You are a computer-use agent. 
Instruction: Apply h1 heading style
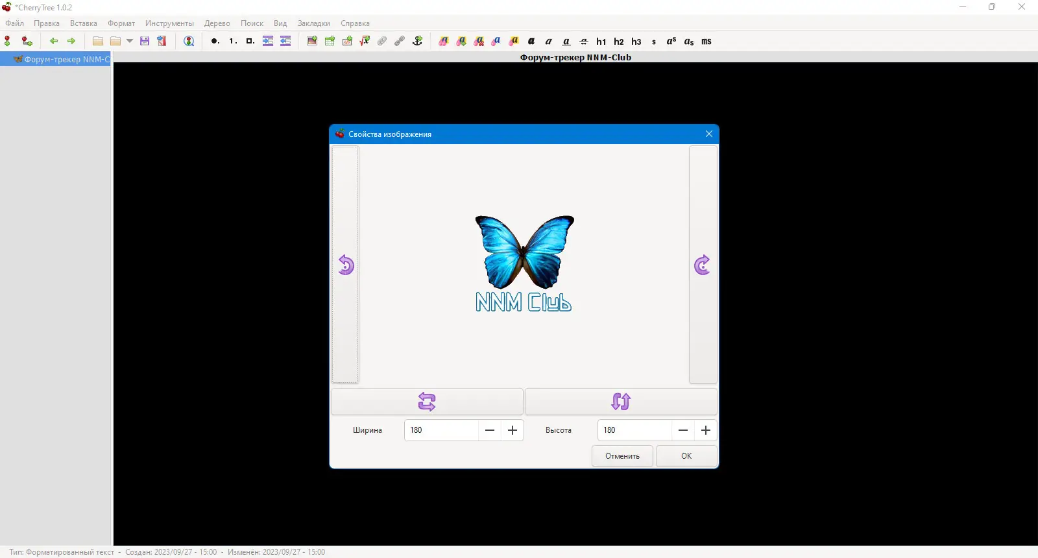[601, 41]
